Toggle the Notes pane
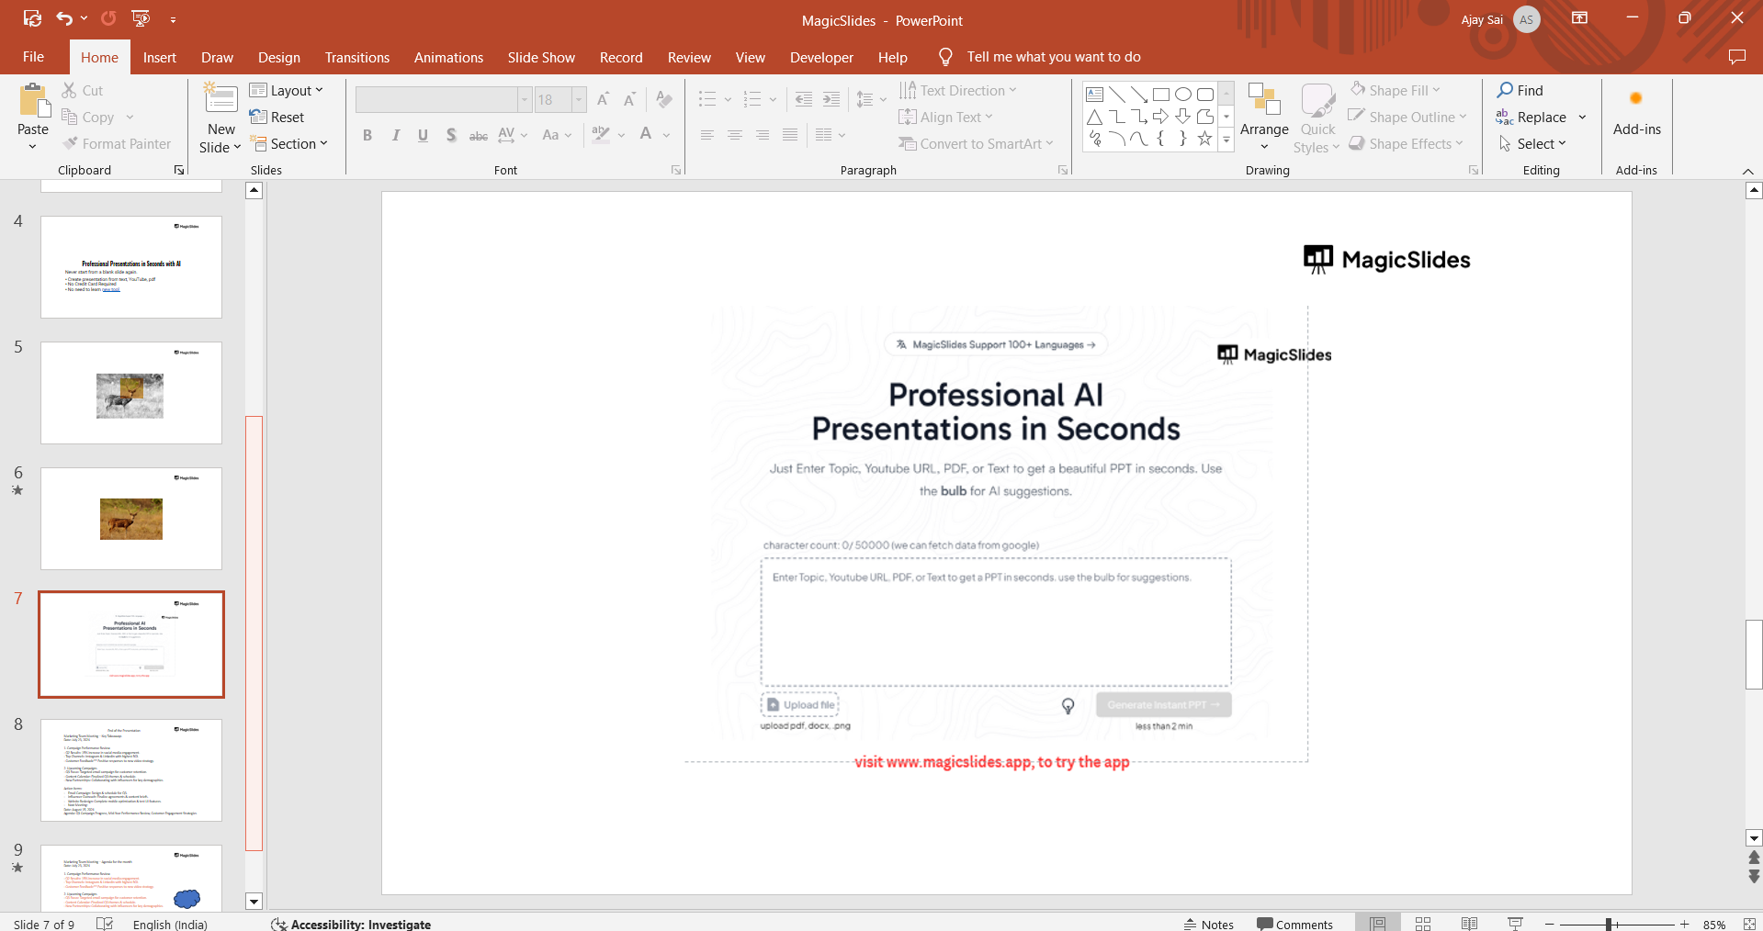 (1208, 924)
